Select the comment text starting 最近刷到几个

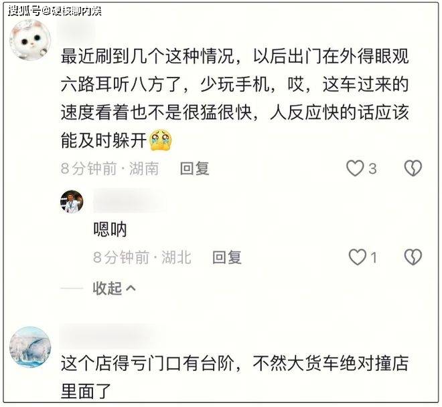click(x=234, y=98)
